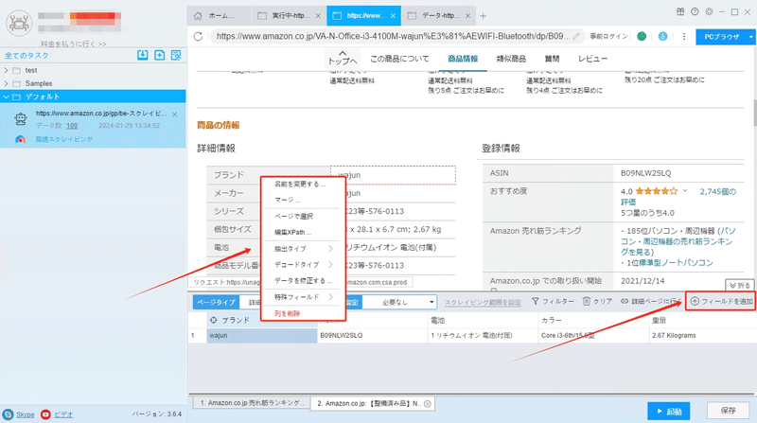Close the bottom 【整備済み品】 page tab
Screen dimensions: 757x423
428,404
